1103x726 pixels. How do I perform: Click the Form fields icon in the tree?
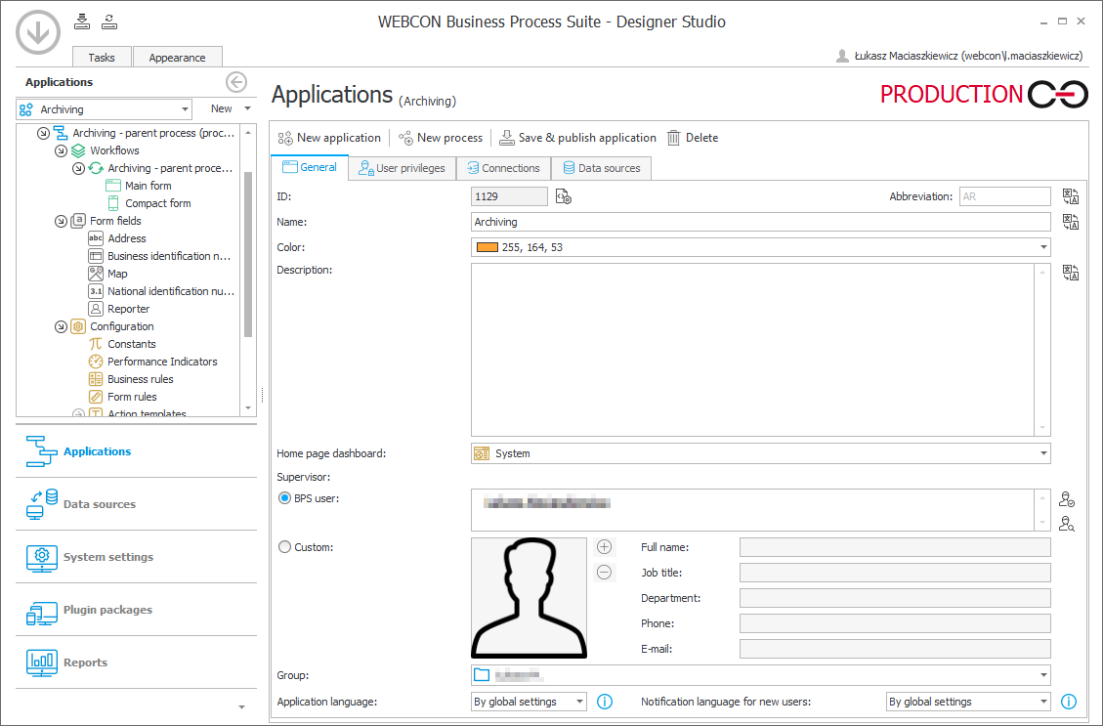tap(78, 221)
